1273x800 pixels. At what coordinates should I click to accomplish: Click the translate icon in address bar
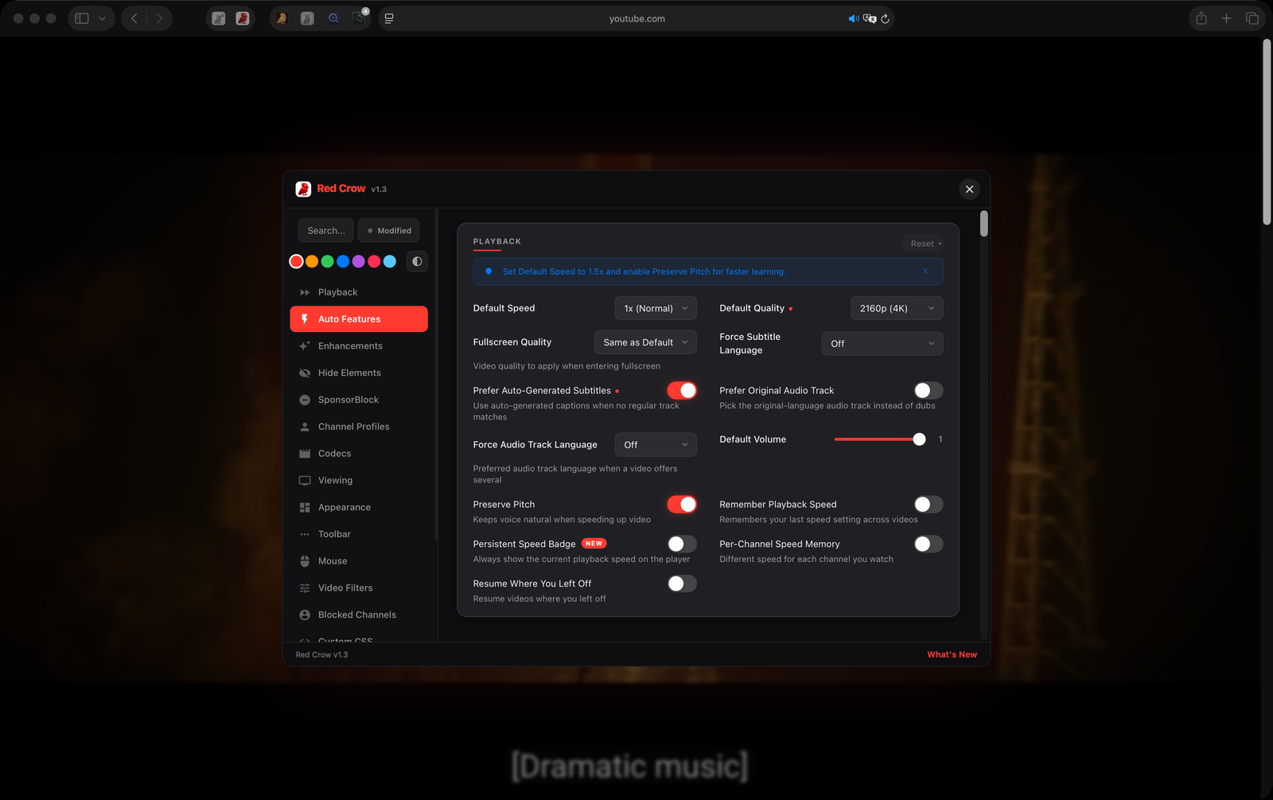[870, 18]
